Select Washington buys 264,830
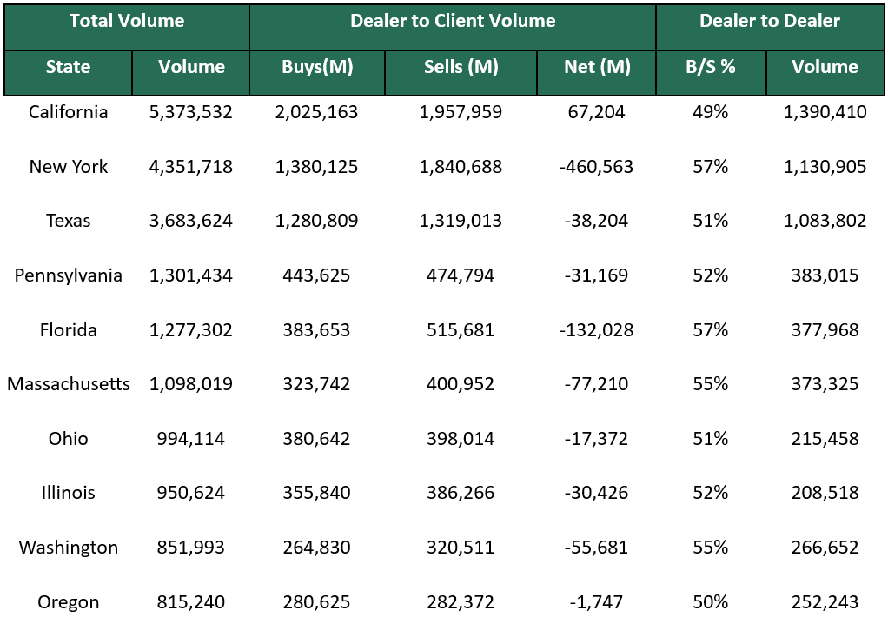888x624 pixels. pos(316,547)
